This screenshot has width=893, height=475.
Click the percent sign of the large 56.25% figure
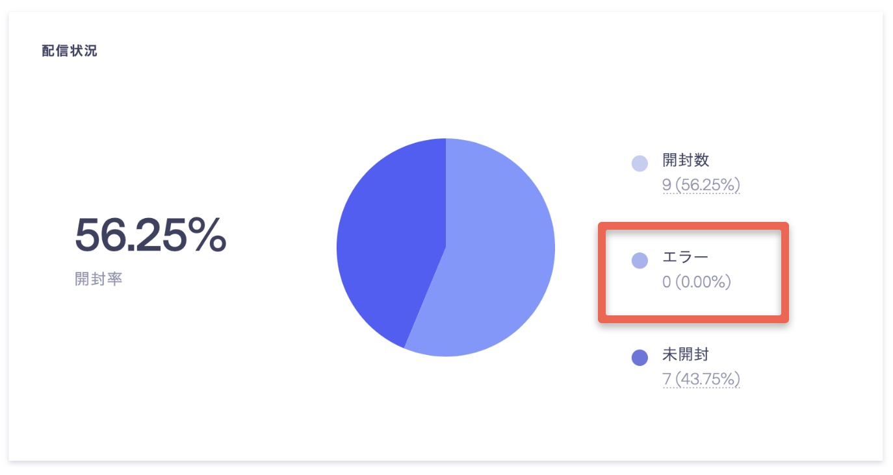[207, 234]
